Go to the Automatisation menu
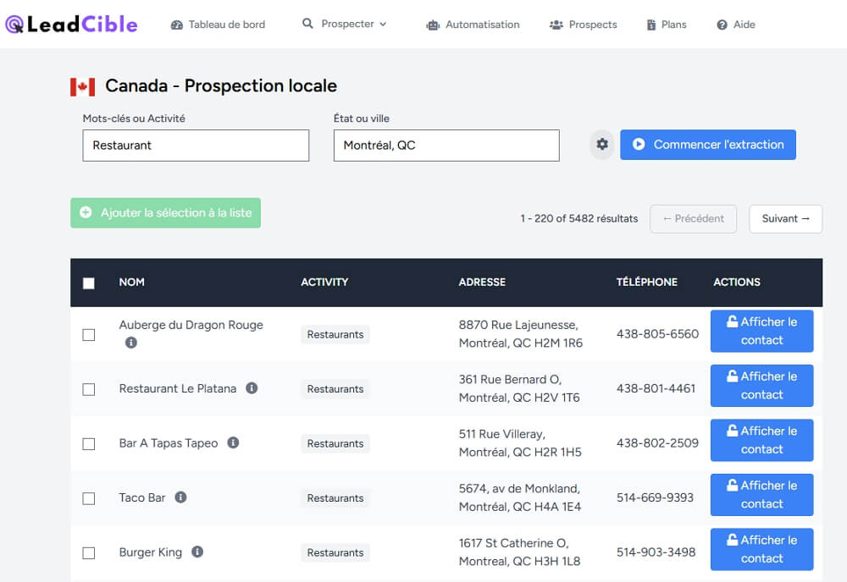 pyautogui.click(x=473, y=25)
